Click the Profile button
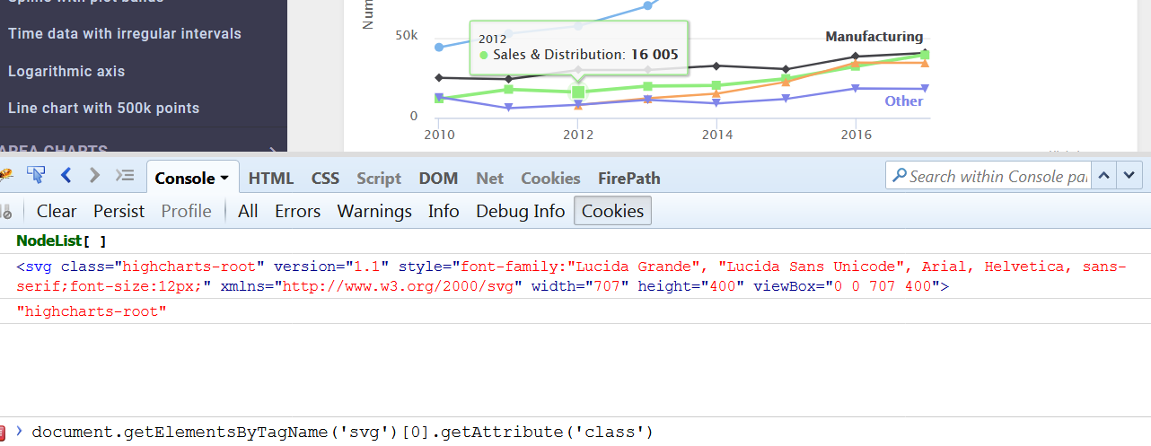The image size is (1151, 446). click(187, 211)
